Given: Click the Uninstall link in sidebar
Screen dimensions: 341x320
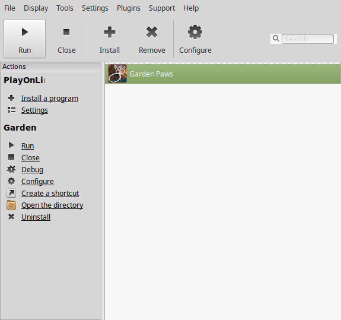Looking at the screenshot, I should [x=36, y=217].
